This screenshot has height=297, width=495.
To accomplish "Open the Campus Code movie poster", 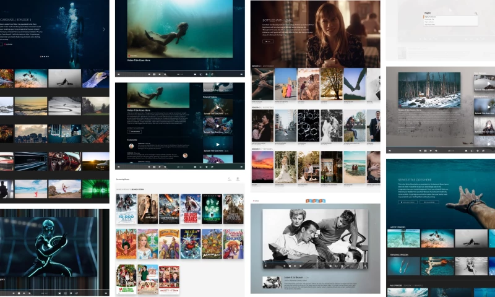I will point(212,209).
